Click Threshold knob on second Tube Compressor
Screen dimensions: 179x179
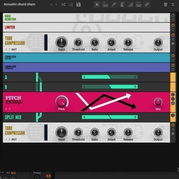click(x=78, y=132)
